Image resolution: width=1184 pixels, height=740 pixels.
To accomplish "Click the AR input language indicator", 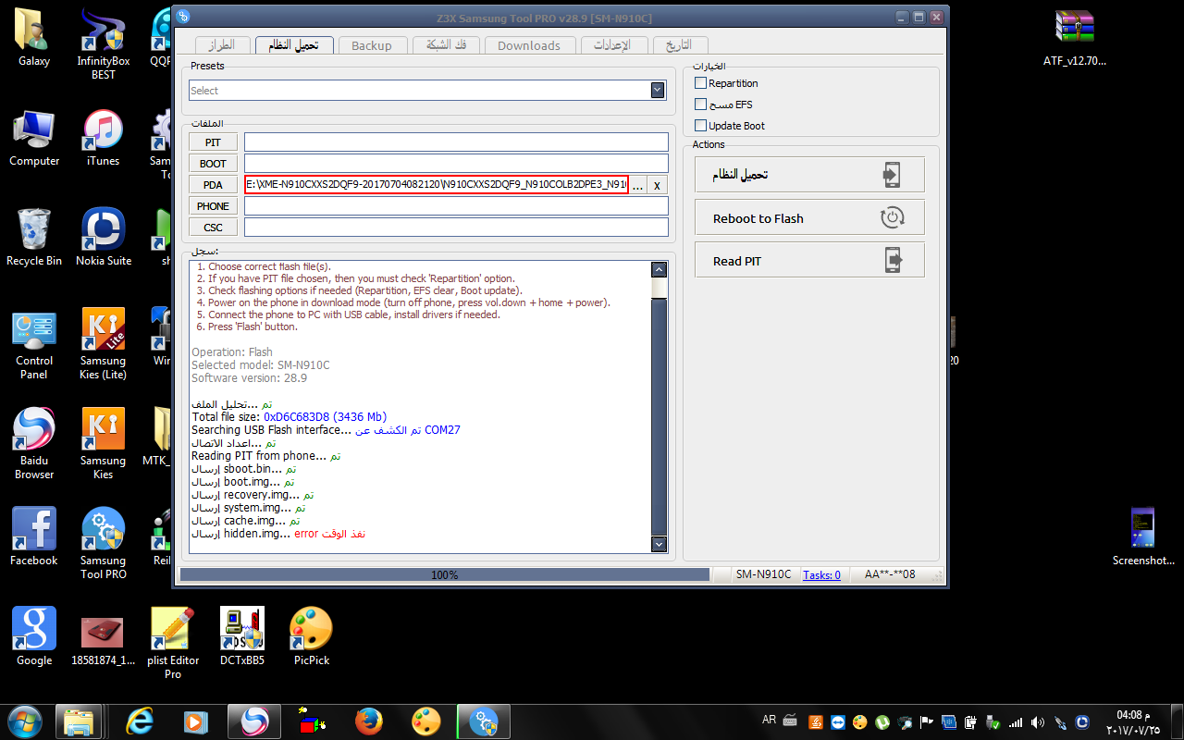I will click(x=770, y=720).
